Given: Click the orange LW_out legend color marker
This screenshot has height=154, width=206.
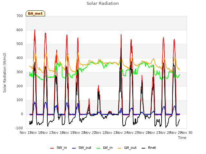Looking at the screenshot, I should tap(120, 148).
